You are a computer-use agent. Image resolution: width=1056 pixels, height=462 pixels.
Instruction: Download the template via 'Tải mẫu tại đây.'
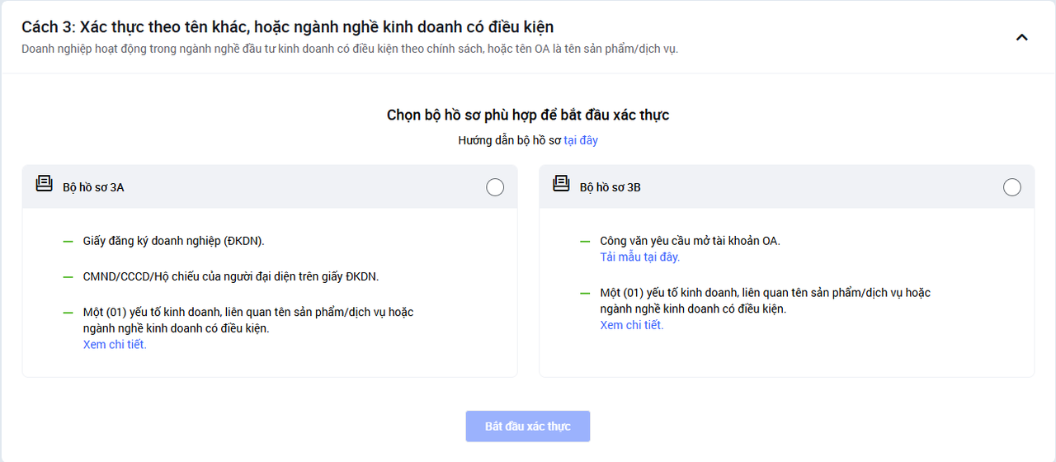[639, 257]
